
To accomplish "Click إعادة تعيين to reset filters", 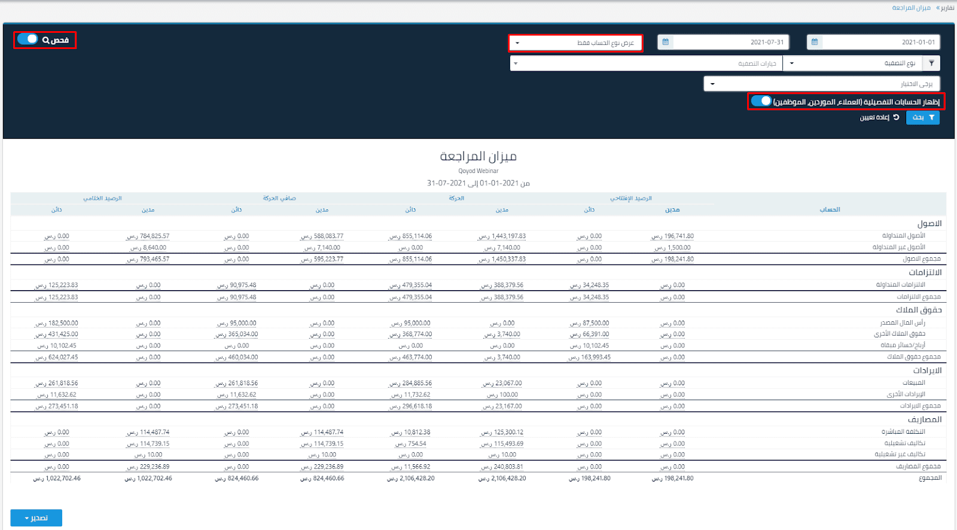I will point(879,117).
